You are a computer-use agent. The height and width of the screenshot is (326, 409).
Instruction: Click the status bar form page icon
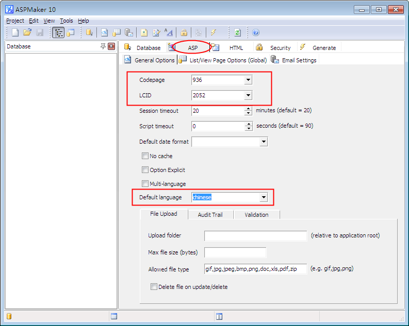(219, 316)
